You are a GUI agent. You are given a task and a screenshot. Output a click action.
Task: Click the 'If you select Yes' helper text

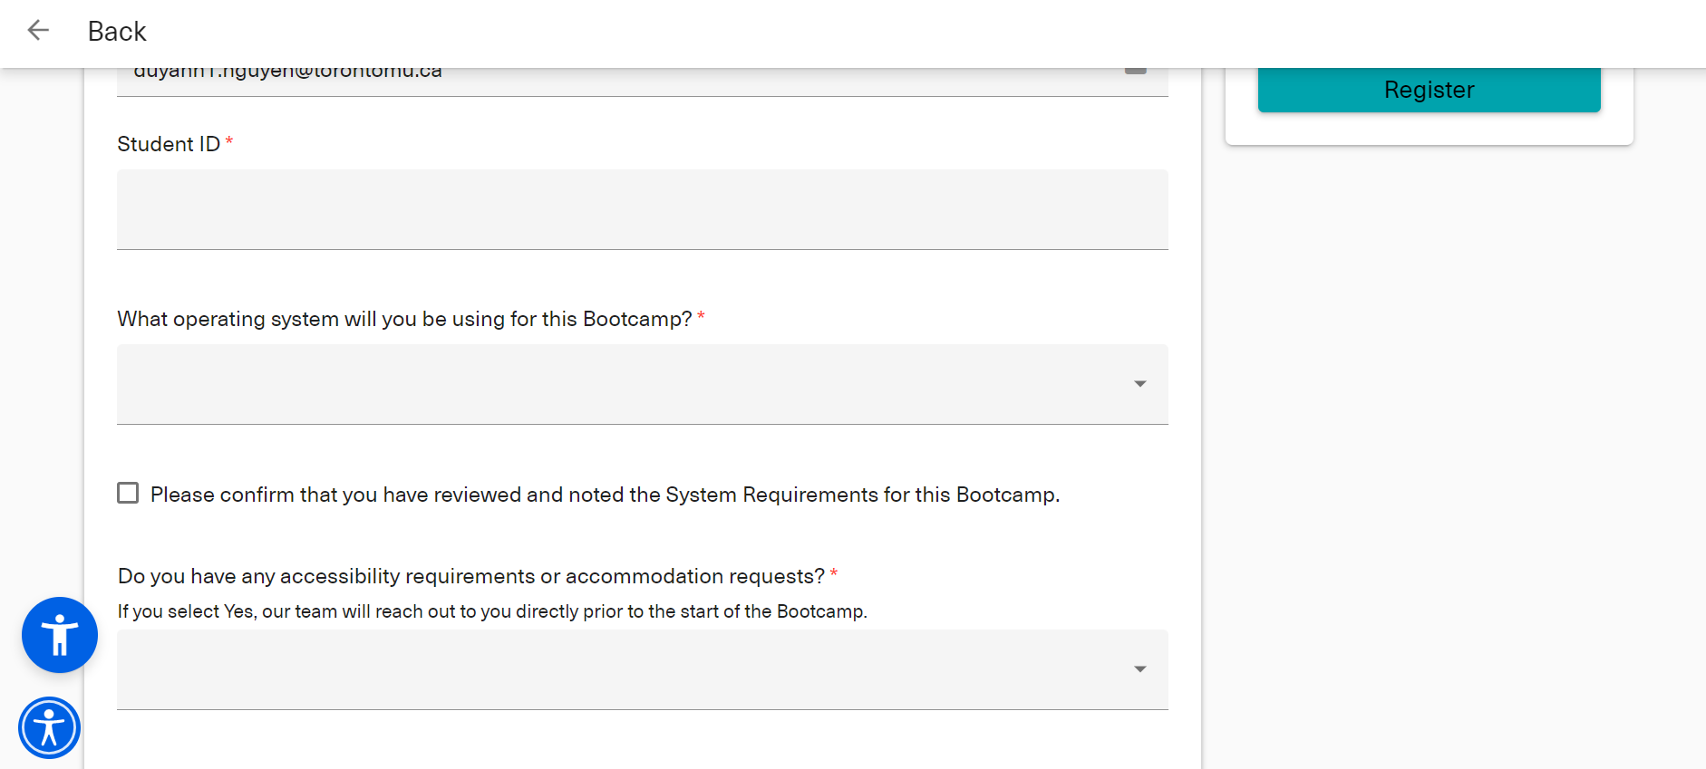492,611
